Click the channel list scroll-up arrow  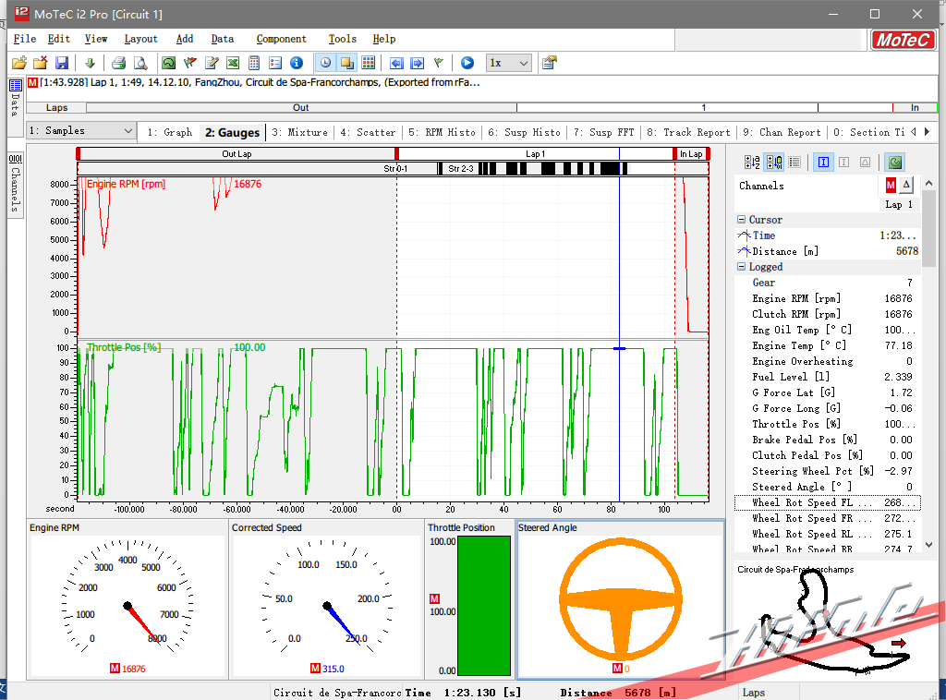pos(929,183)
